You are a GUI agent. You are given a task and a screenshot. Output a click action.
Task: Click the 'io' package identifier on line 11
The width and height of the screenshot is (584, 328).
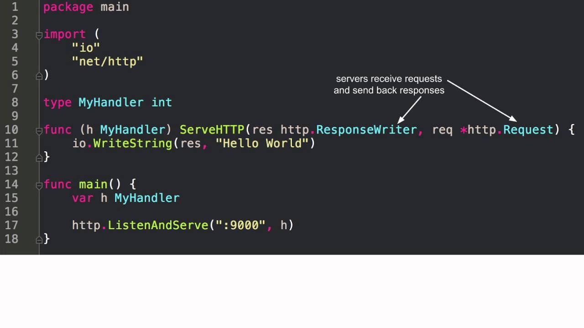point(79,143)
